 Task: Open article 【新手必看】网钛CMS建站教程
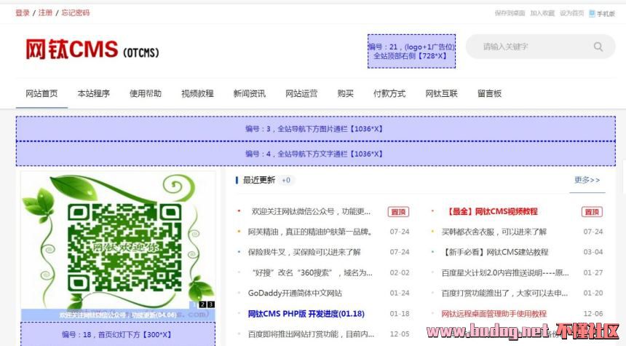pos(495,252)
